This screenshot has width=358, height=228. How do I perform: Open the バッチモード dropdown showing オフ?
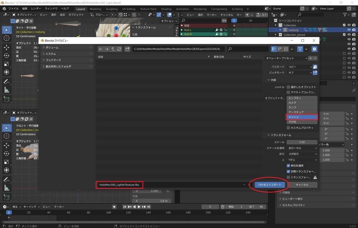pyautogui.click(x=300, y=73)
